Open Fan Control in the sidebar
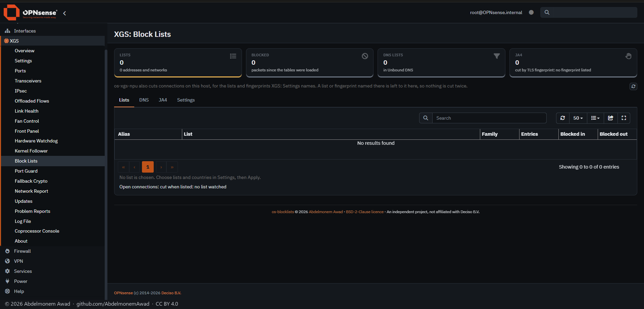The height and width of the screenshot is (309, 644). click(x=27, y=121)
